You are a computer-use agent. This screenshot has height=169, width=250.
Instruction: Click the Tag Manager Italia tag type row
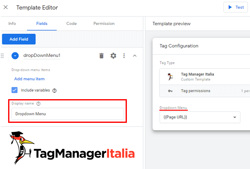tap(205, 77)
